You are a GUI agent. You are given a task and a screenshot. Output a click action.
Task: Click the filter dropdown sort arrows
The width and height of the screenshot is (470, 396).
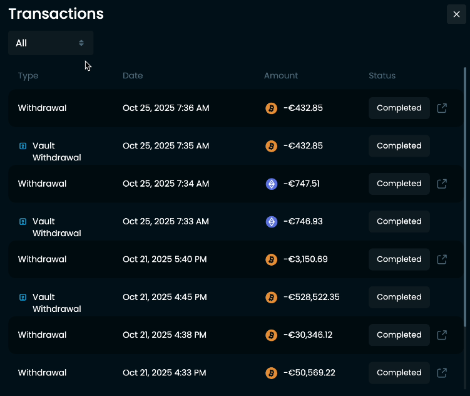(81, 43)
